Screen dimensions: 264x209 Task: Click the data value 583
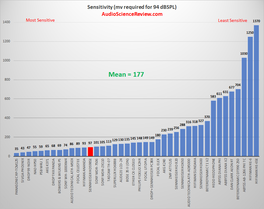pos(213,96)
